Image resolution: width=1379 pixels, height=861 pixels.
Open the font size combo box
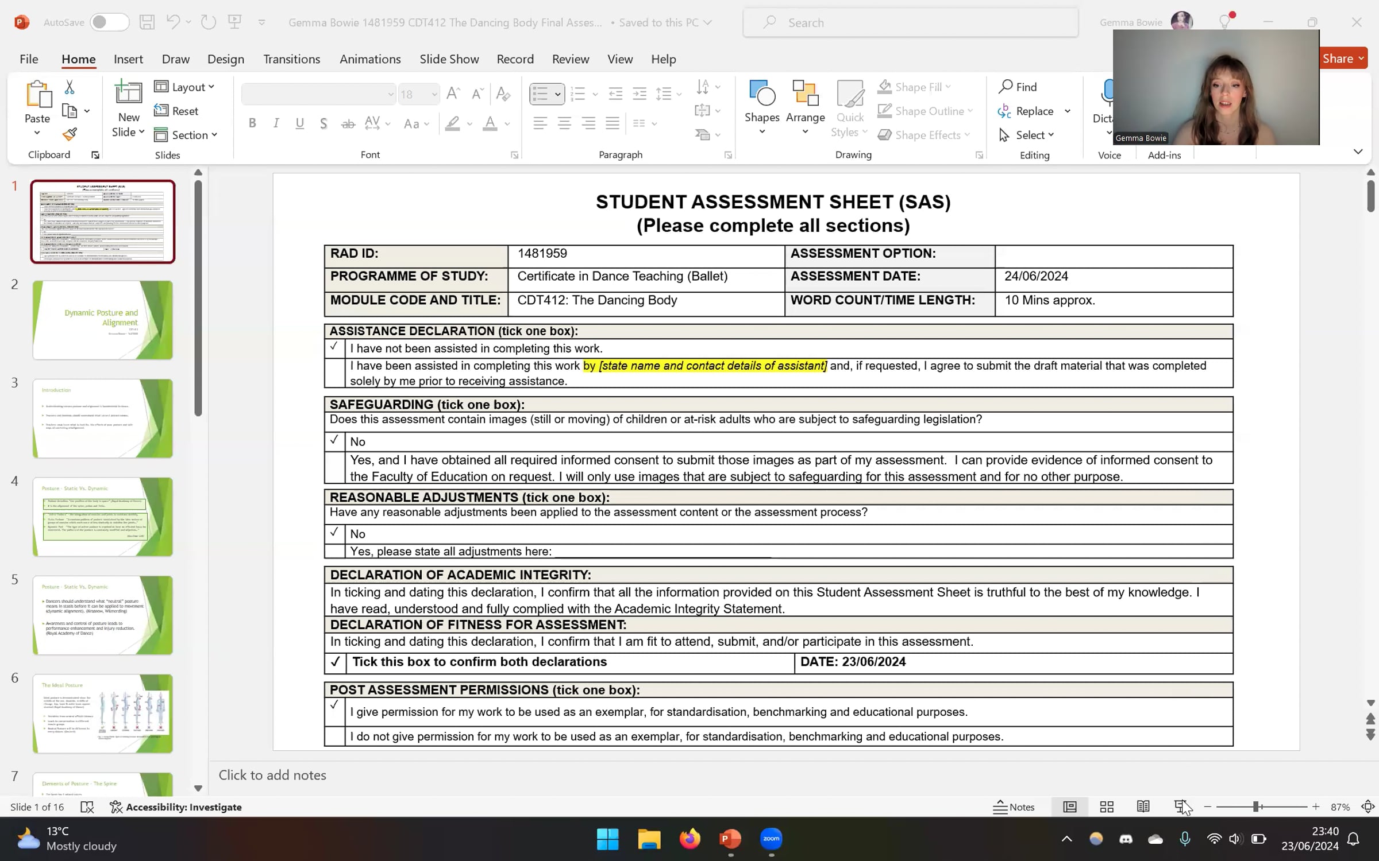click(418, 94)
